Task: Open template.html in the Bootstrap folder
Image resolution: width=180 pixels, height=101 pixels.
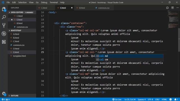Action: (22, 56)
